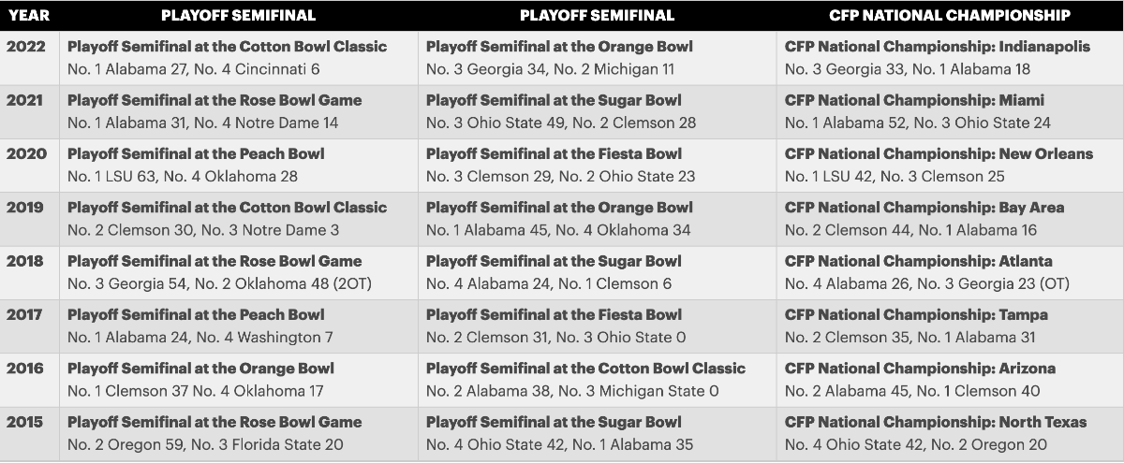
Task: Click 'Playoff Semifinal at the Peach Bowl' in 2017 row
Action: (x=196, y=314)
